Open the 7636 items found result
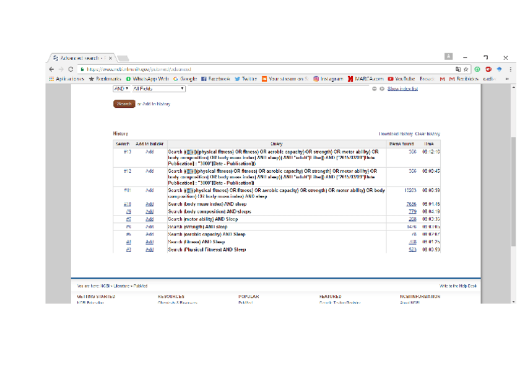Viewport: 525px width, 371px height. [x=411, y=204]
